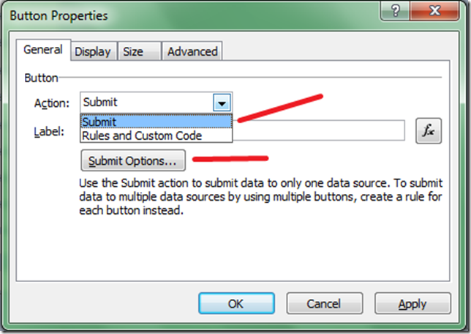Confirm with the OK button
Image resolution: width=471 pixels, height=334 pixels.
(x=235, y=303)
